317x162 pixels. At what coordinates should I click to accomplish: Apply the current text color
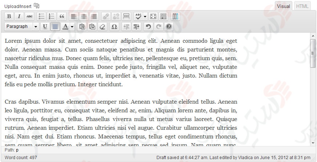(65, 26)
